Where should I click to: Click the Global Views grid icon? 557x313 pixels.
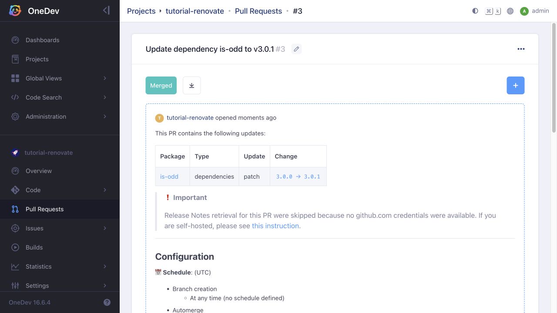click(15, 78)
